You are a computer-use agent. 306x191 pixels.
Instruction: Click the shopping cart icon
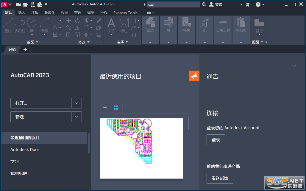(247, 4)
